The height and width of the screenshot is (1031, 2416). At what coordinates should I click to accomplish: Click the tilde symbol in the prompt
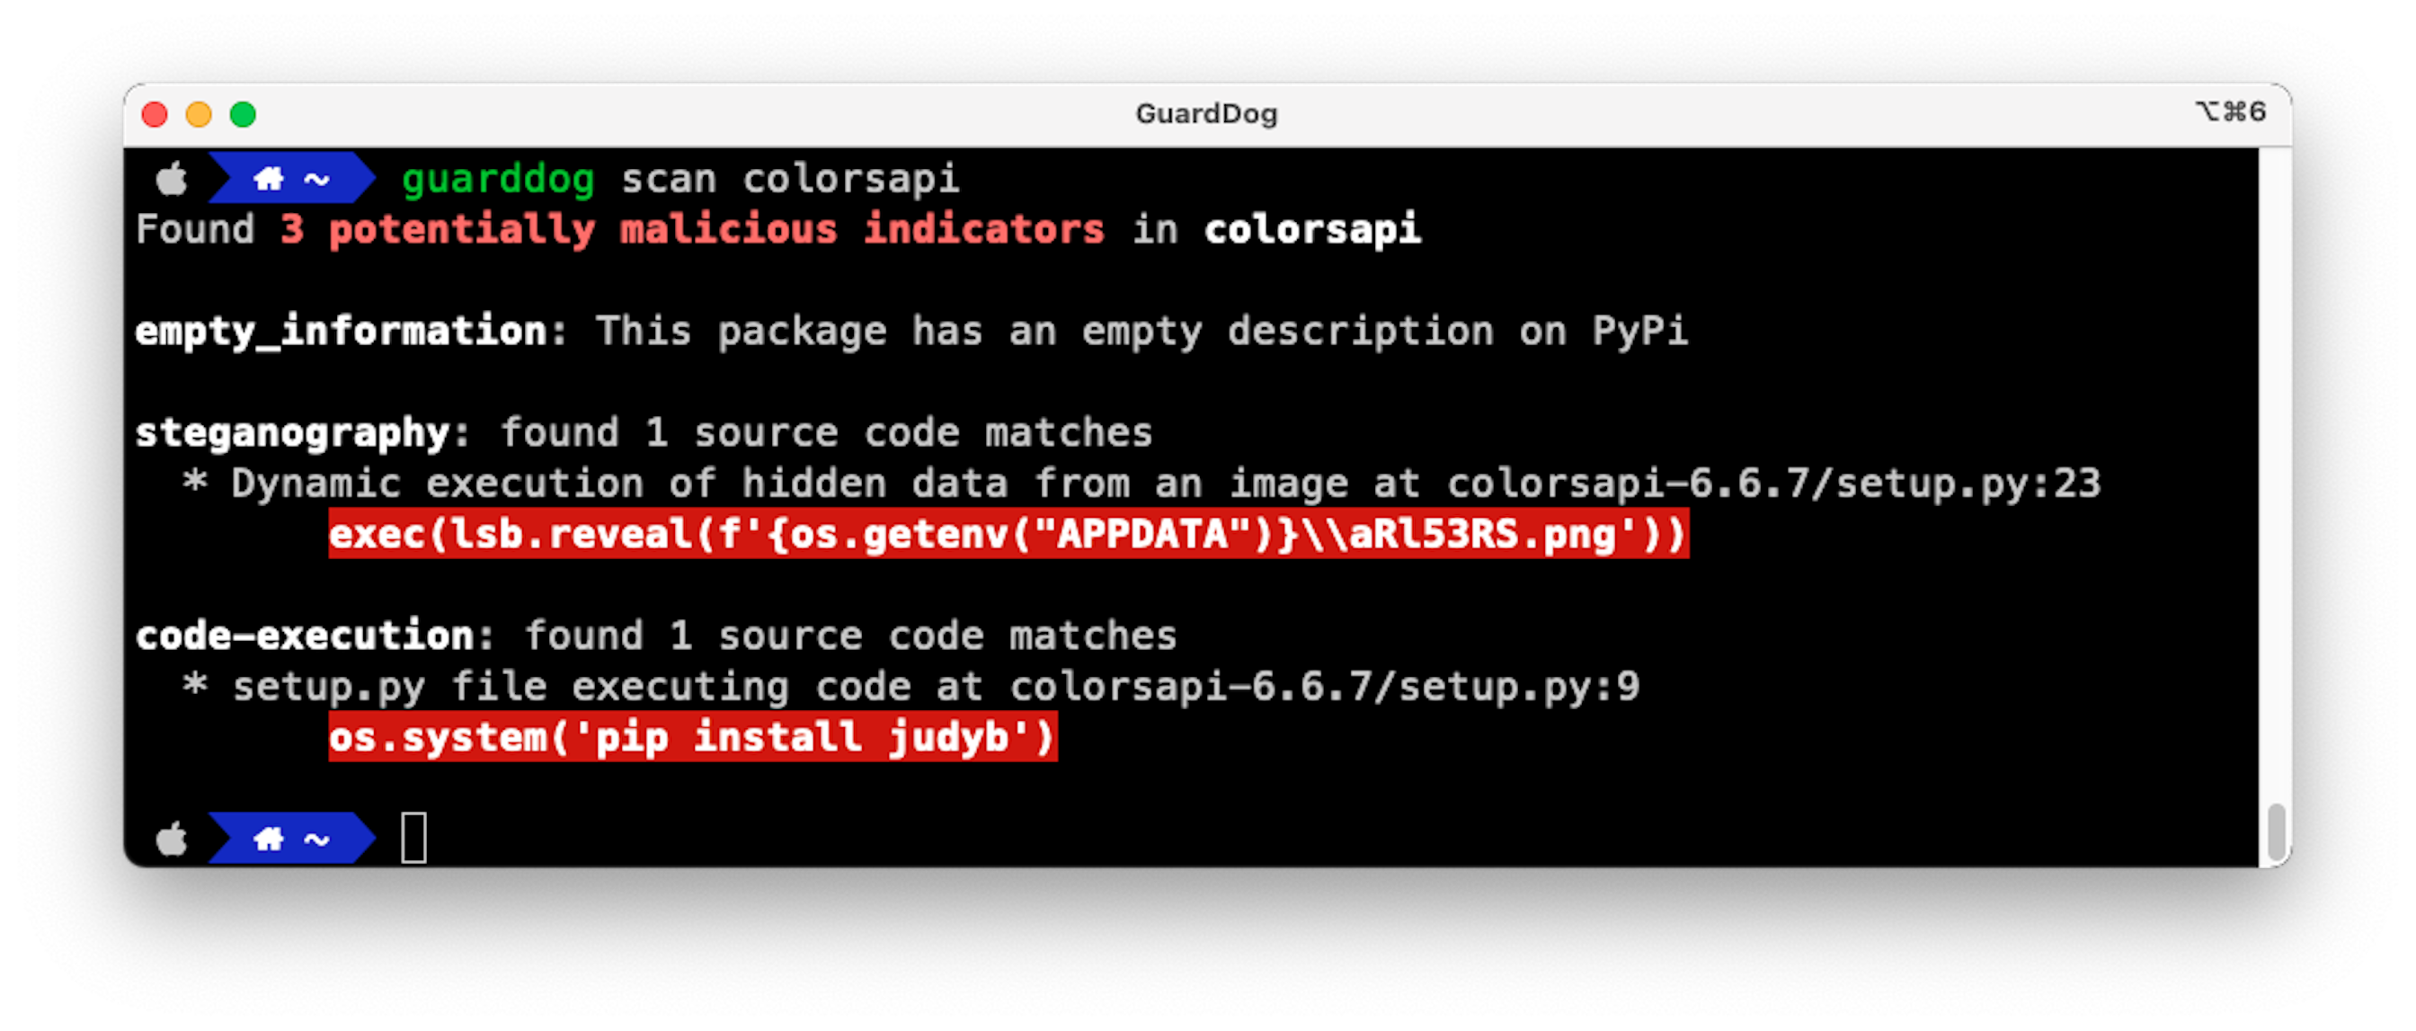coord(316,178)
